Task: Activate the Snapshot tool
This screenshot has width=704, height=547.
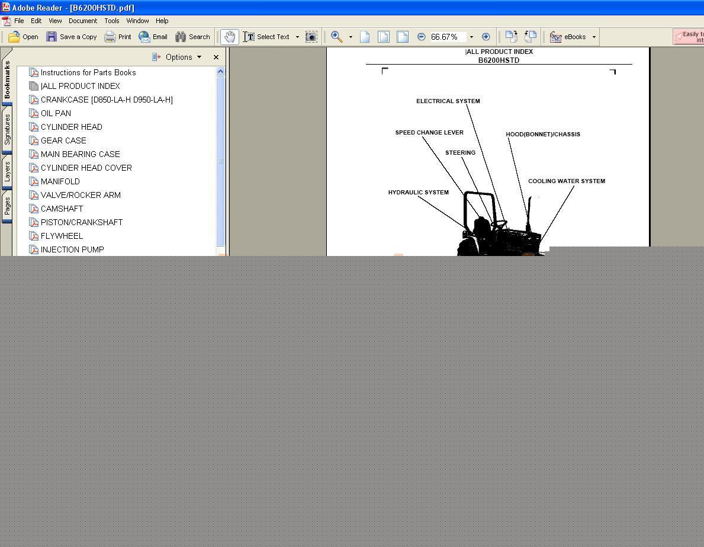Action: [311, 37]
